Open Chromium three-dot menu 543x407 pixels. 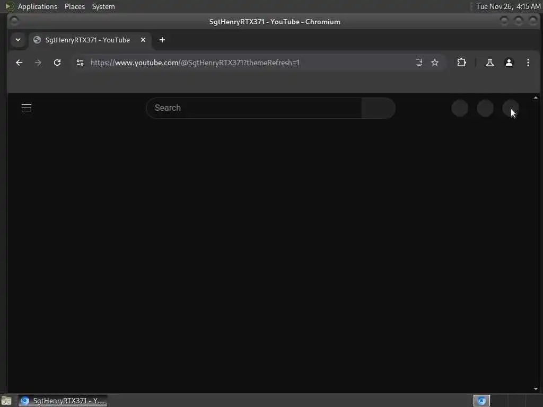tap(528, 63)
